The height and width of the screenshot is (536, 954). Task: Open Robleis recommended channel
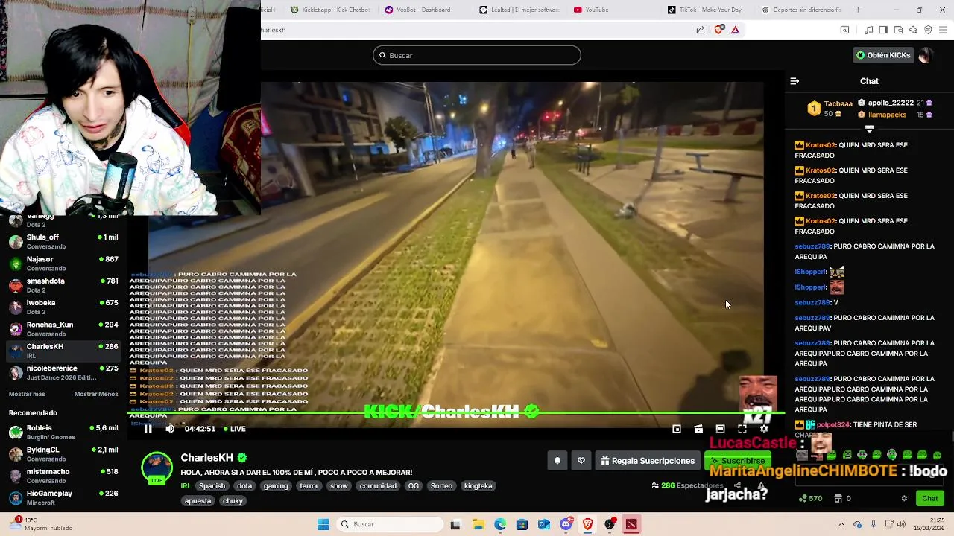(63, 432)
